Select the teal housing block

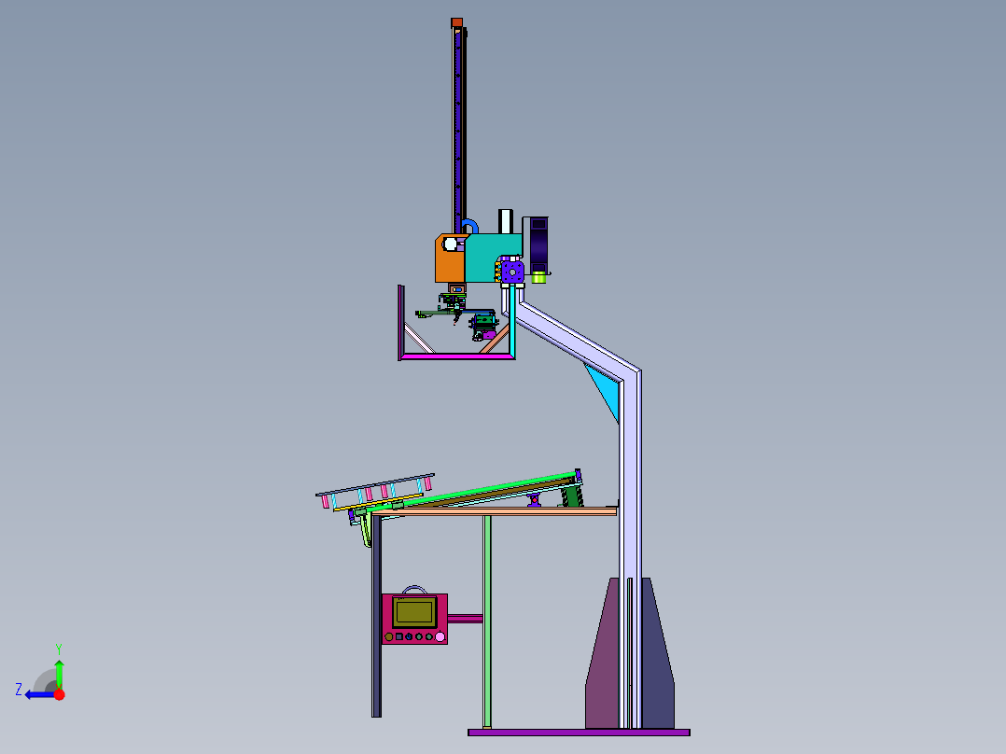pyautogui.click(x=493, y=258)
